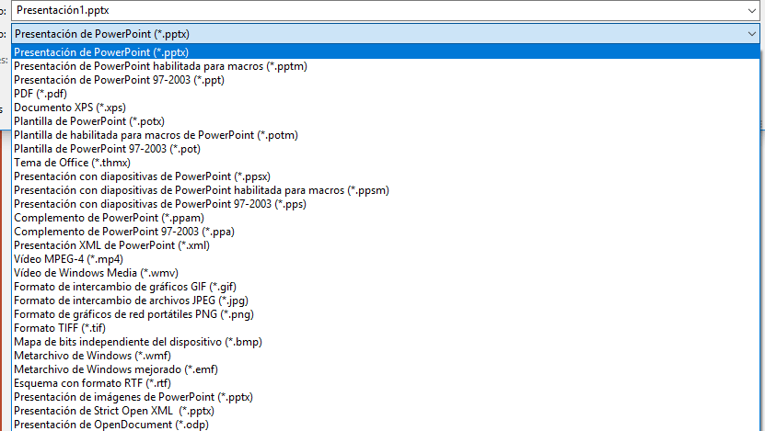Screen dimensions: 765x431
Task: Select highlighted Presentación de PowerPoint (*.pptx) option
Action: point(386,52)
